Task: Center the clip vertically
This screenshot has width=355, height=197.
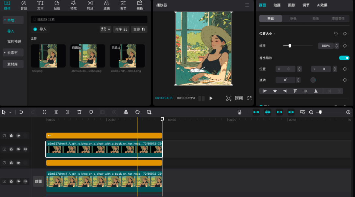Action: 305,91
